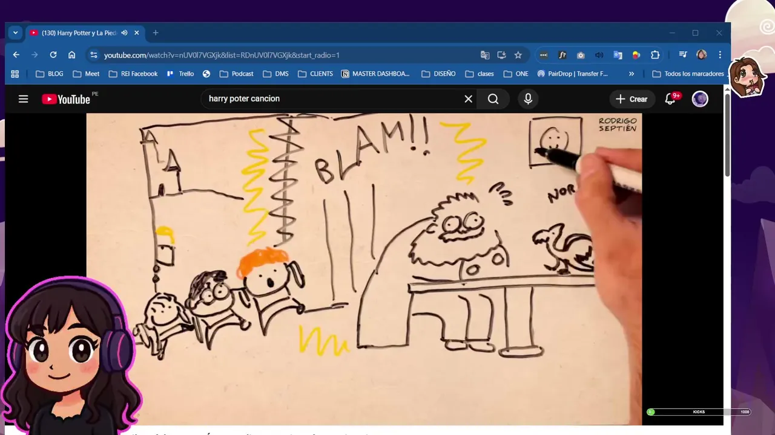
Task: Open the PairDrop Transfer bookmark
Action: click(x=572, y=74)
